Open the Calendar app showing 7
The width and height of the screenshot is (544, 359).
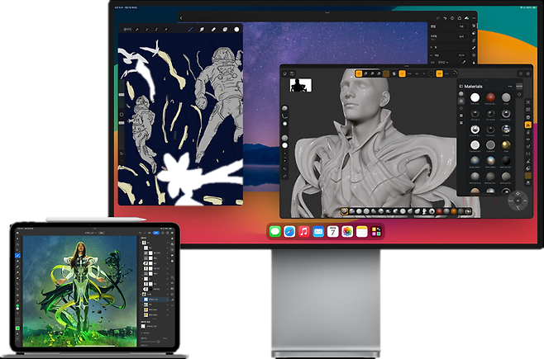coord(334,233)
